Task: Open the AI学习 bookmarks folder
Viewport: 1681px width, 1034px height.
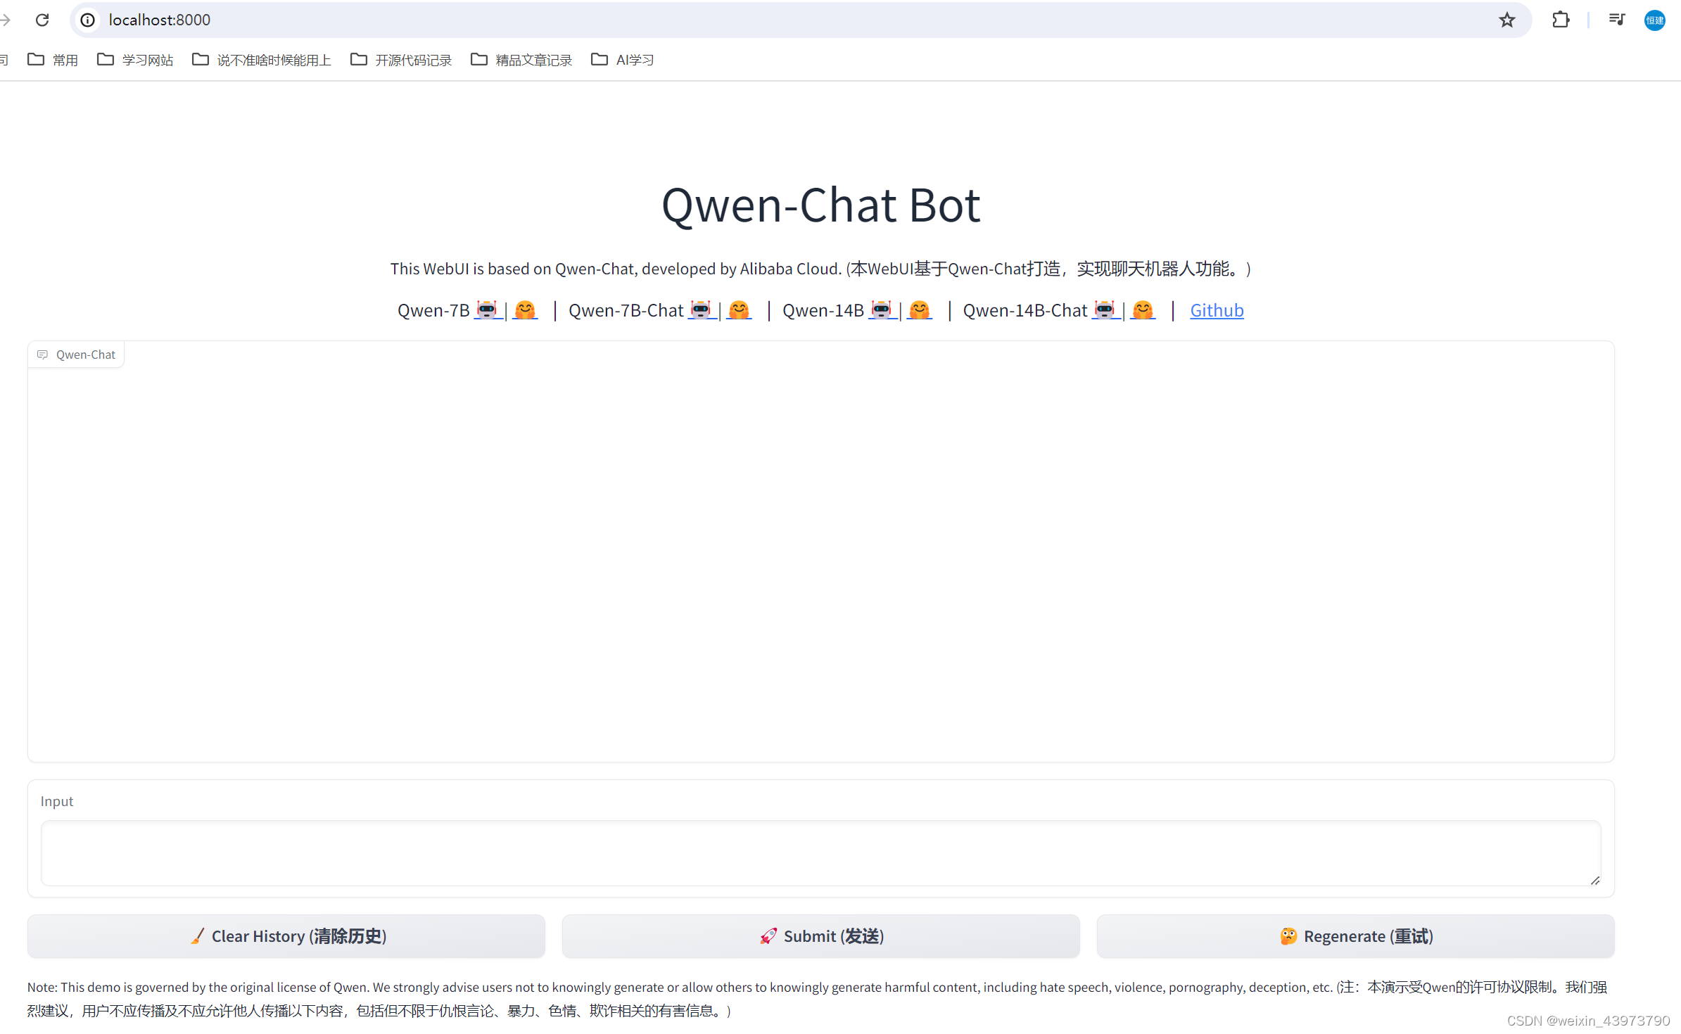Action: point(623,60)
